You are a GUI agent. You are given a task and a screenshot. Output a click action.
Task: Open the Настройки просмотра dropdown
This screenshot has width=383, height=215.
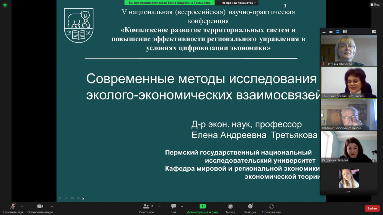pos(239,3)
